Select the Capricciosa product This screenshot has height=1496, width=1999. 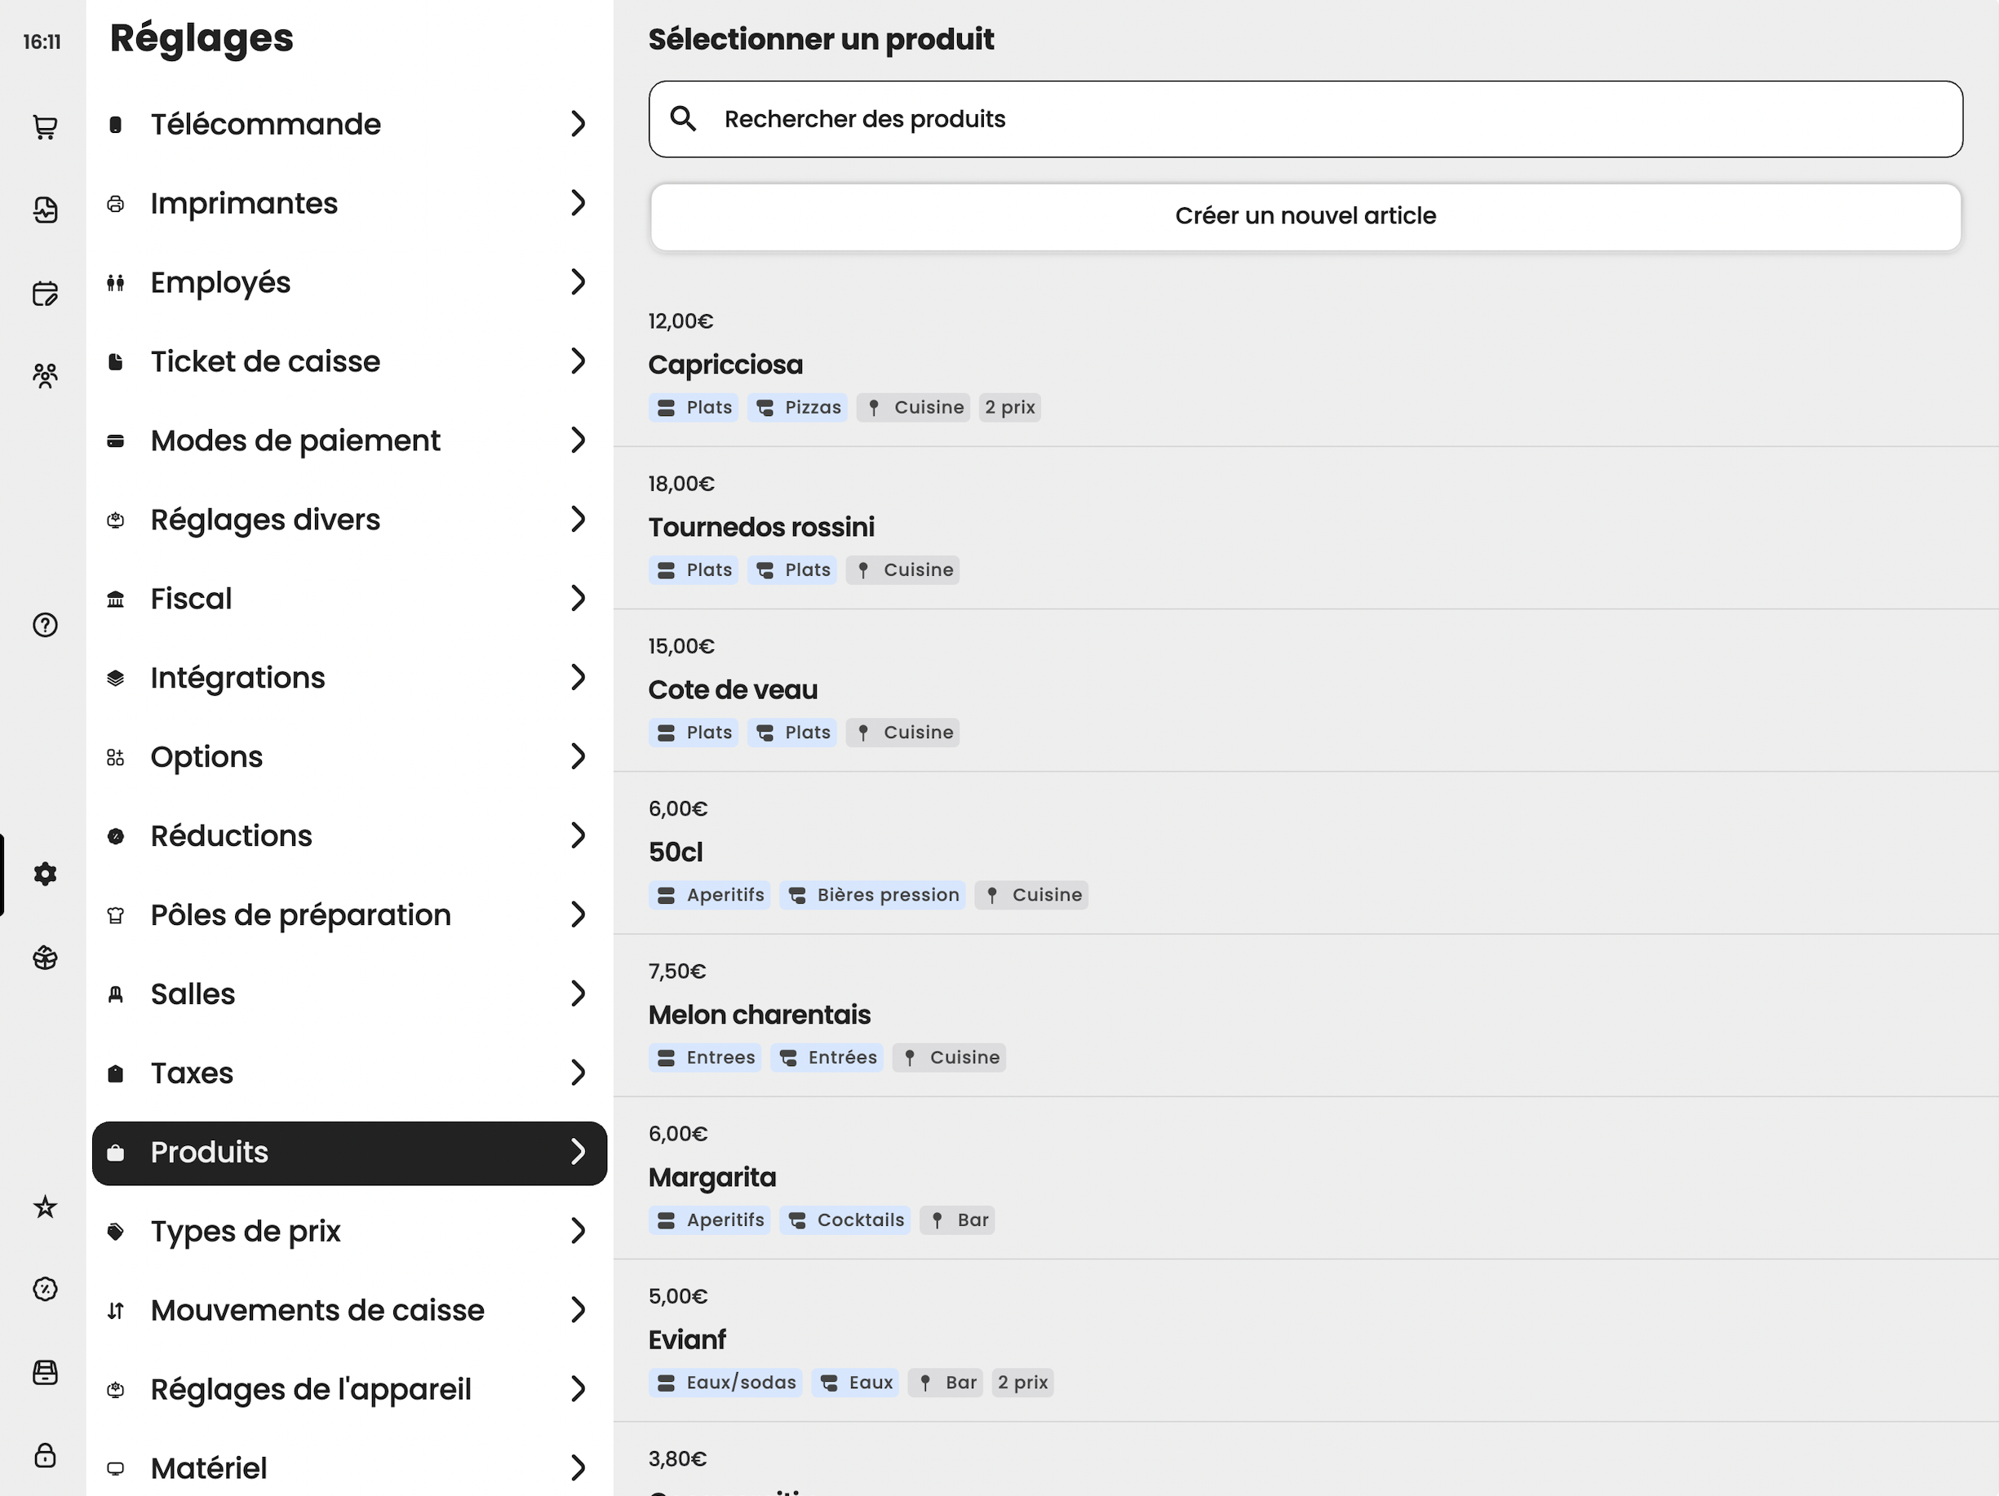tap(1305, 365)
